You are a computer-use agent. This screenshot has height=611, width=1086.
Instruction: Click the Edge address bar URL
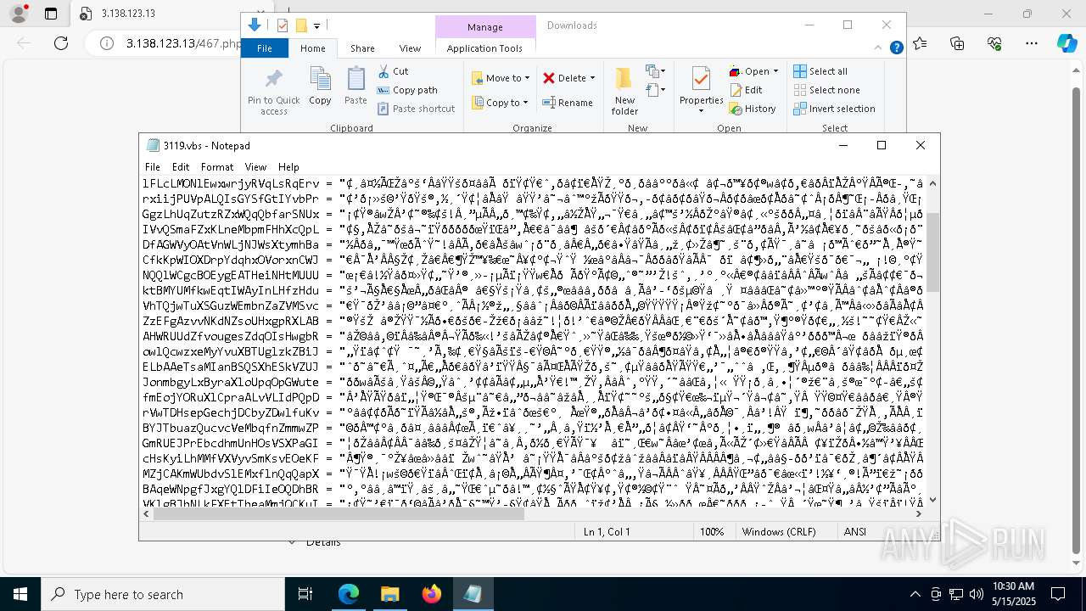coord(185,43)
